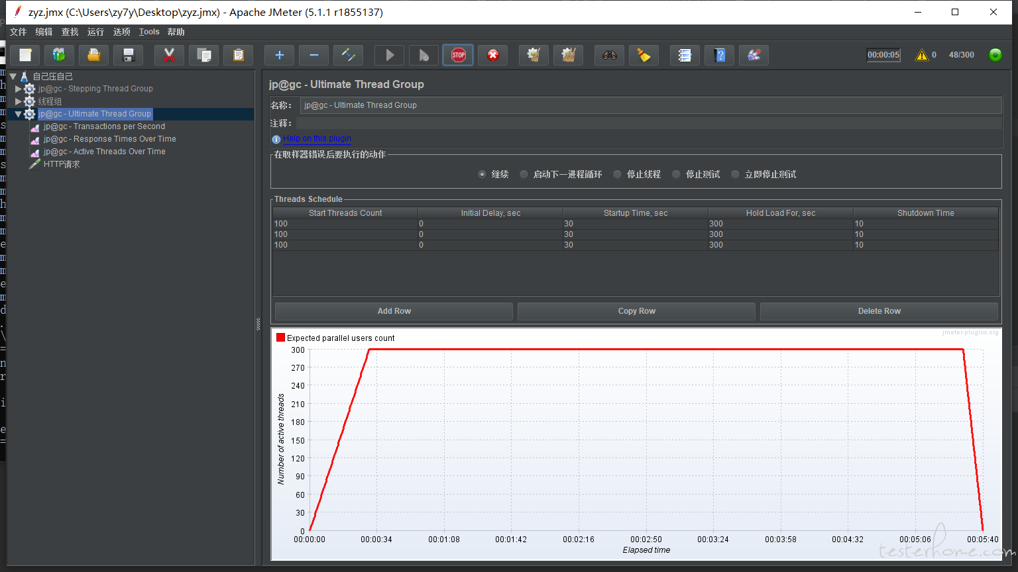This screenshot has width=1018, height=572.
Task: Click the Collapse All minus icon
Action: click(x=314, y=55)
